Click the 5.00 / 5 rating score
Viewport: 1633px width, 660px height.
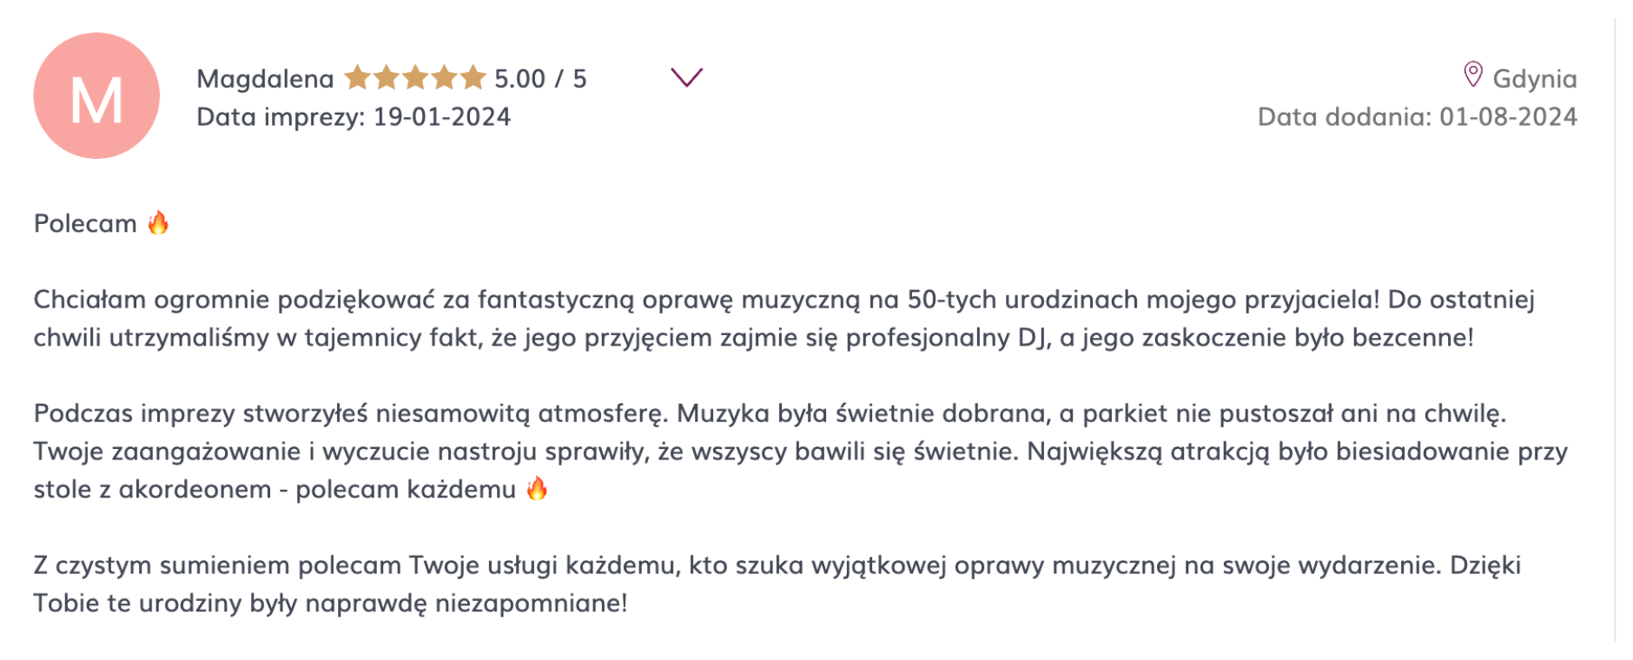(x=540, y=79)
